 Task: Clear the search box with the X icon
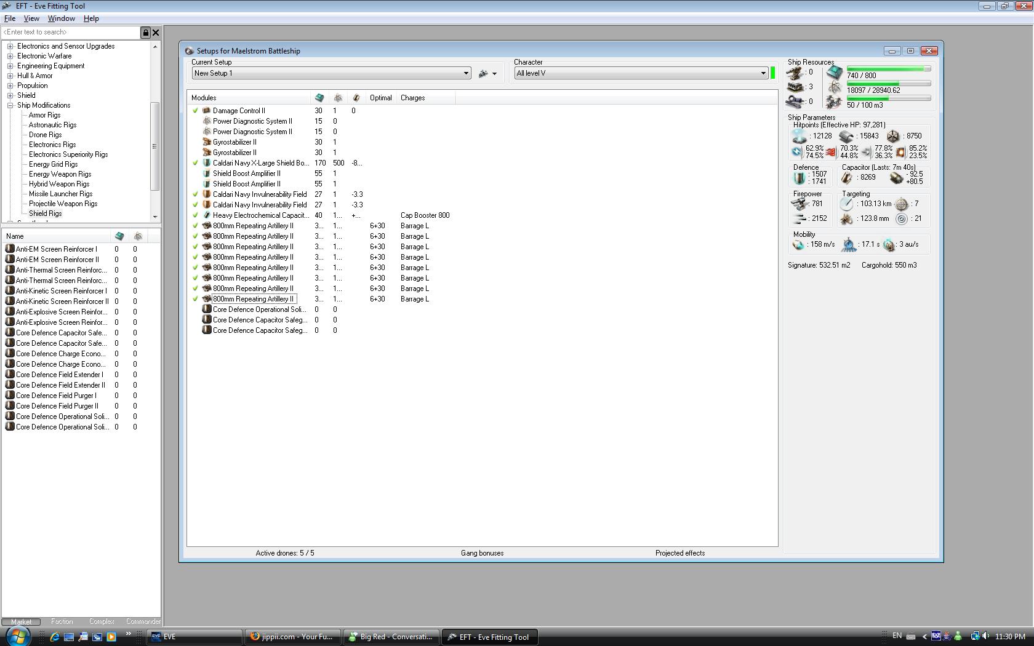coord(156,33)
